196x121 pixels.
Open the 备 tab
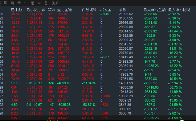tap(46, 3)
